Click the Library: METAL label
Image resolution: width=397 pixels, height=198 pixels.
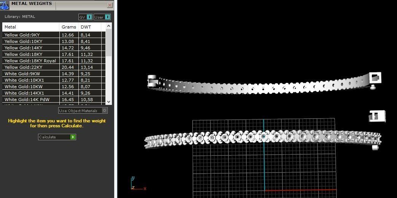pyautogui.click(x=20, y=17)
